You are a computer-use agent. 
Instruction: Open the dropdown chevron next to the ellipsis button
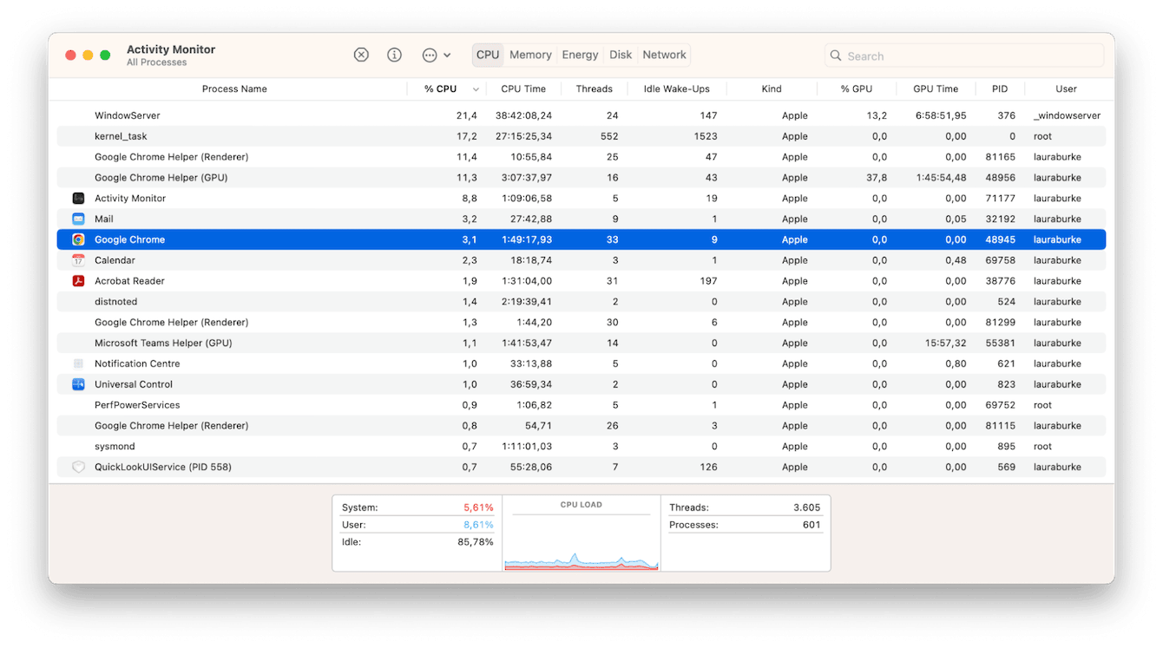pyautogui.click(x=450, y=54)
